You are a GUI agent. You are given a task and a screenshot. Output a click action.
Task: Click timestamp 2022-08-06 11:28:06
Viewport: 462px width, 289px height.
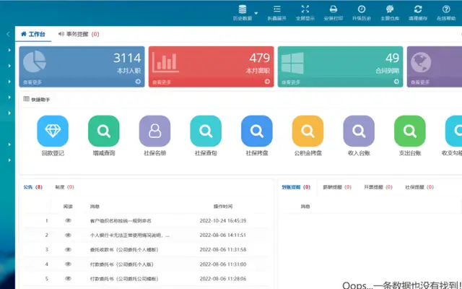click(223, 278)
